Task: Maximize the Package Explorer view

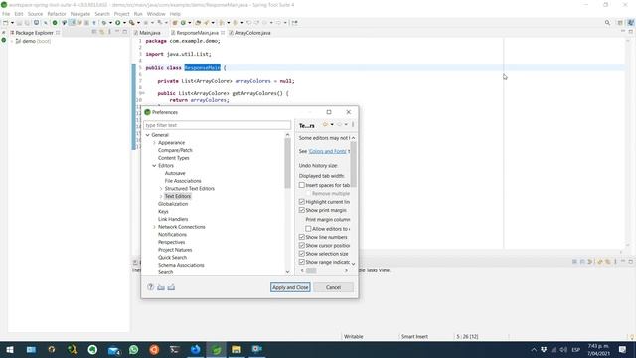Action: (125, 32)
